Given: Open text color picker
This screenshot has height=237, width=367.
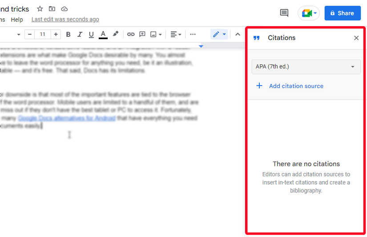Looking at the screenshot, I should pos(103,35).
